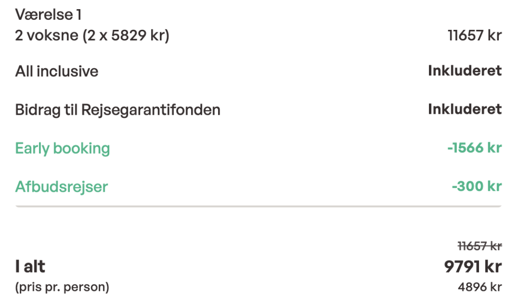518x307 pixels.
Task: Click the Værelse 1 heading
Action: tap(48, 15)
